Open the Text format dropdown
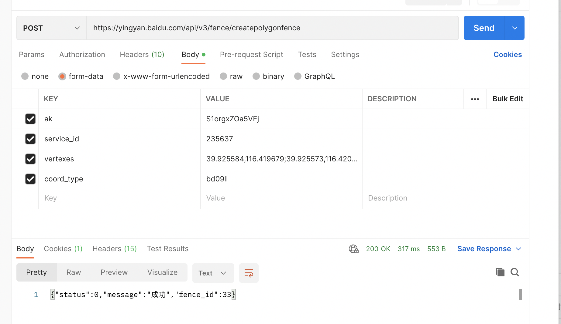 (213, 273)
